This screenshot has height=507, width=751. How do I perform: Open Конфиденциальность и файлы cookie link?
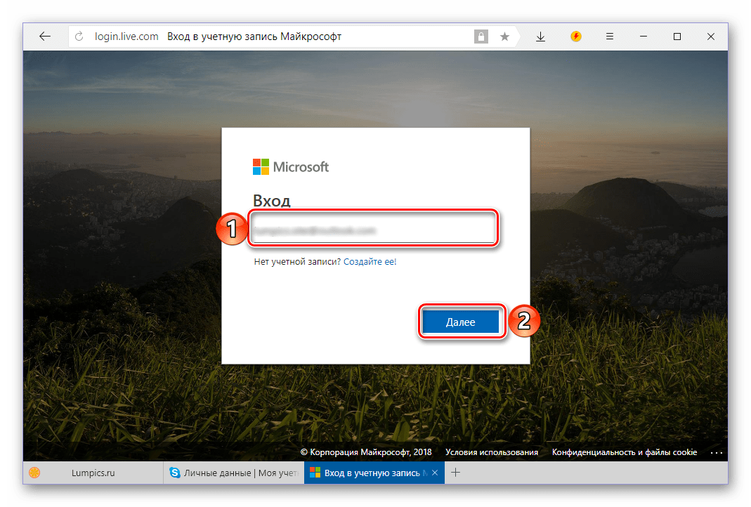click(x=624, y=452)
